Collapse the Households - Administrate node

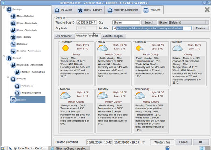8,63
